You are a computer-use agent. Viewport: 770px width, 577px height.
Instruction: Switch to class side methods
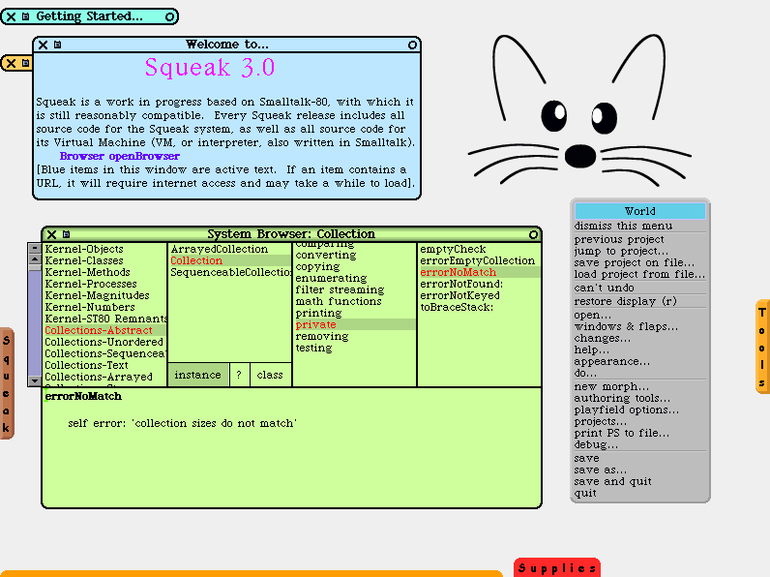click(x=270, y=375)
